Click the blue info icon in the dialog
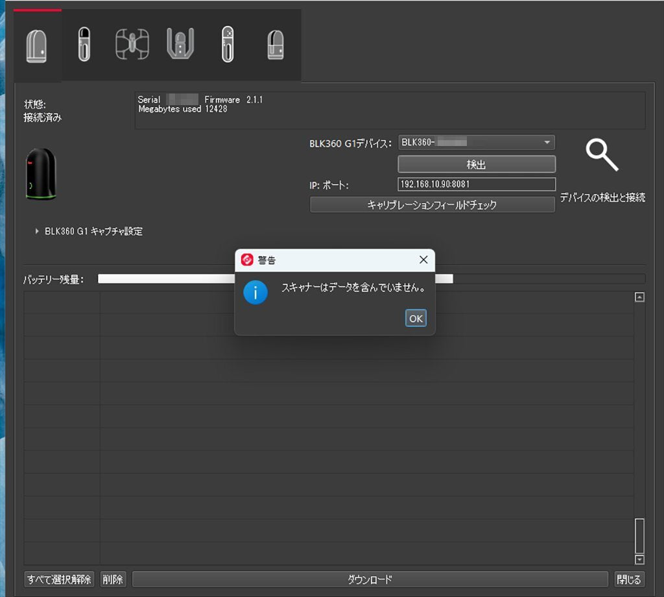This screenshot has width=664, height=597. coord(255,293)
